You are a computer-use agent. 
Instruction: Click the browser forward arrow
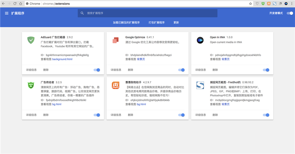(x=9, y=4)
